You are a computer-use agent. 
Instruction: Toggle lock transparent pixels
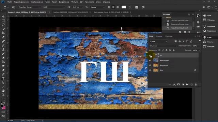pyautogui.click(x=159, y=50)
